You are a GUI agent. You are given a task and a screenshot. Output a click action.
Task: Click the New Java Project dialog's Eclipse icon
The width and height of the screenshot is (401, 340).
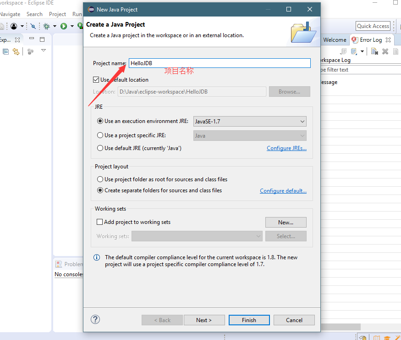click(91, 10)
